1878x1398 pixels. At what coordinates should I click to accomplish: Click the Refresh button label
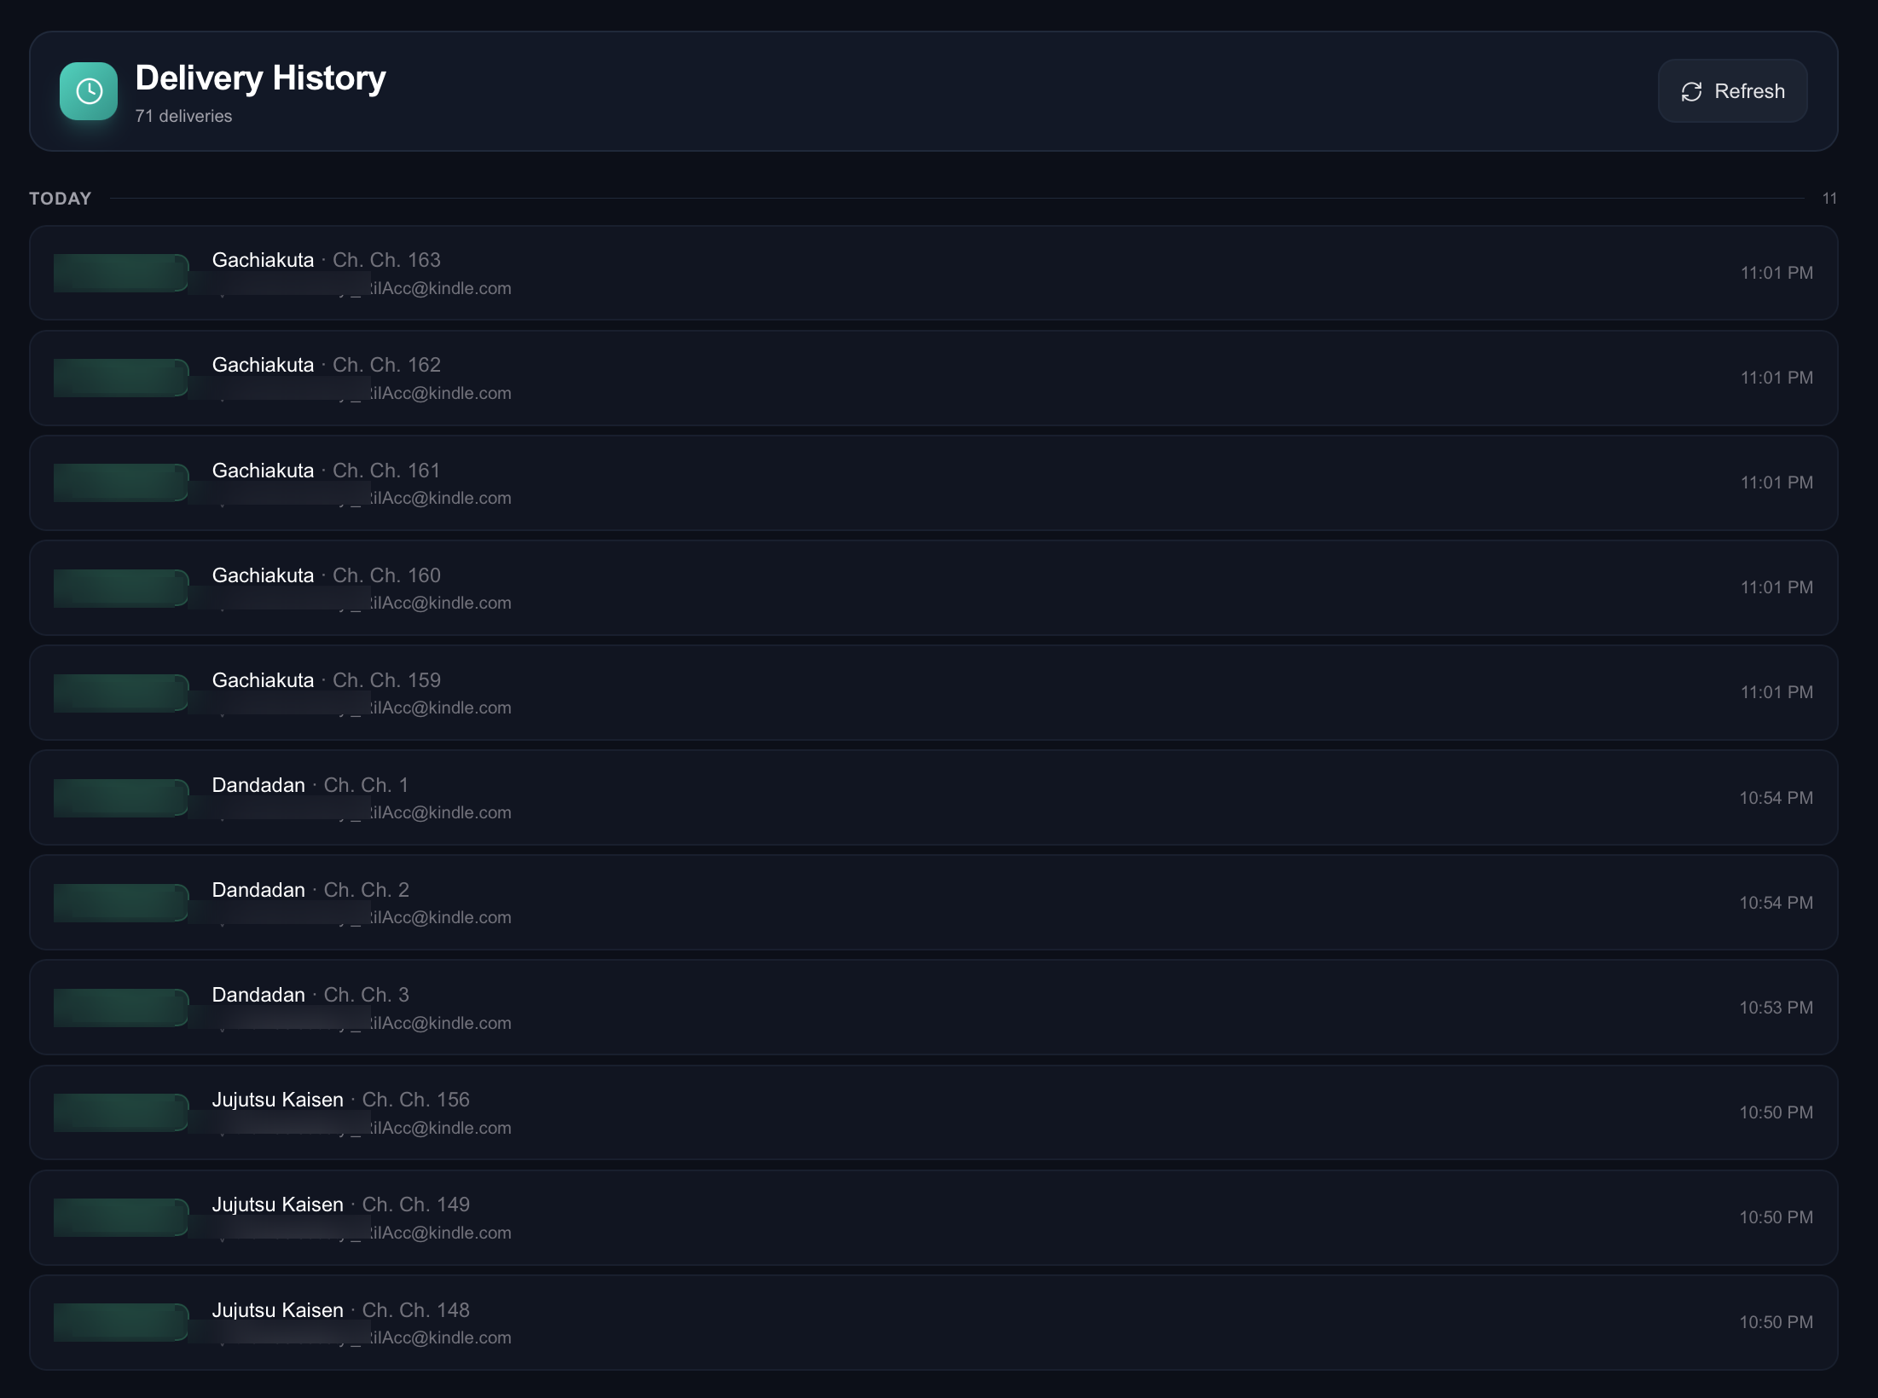1749,91
